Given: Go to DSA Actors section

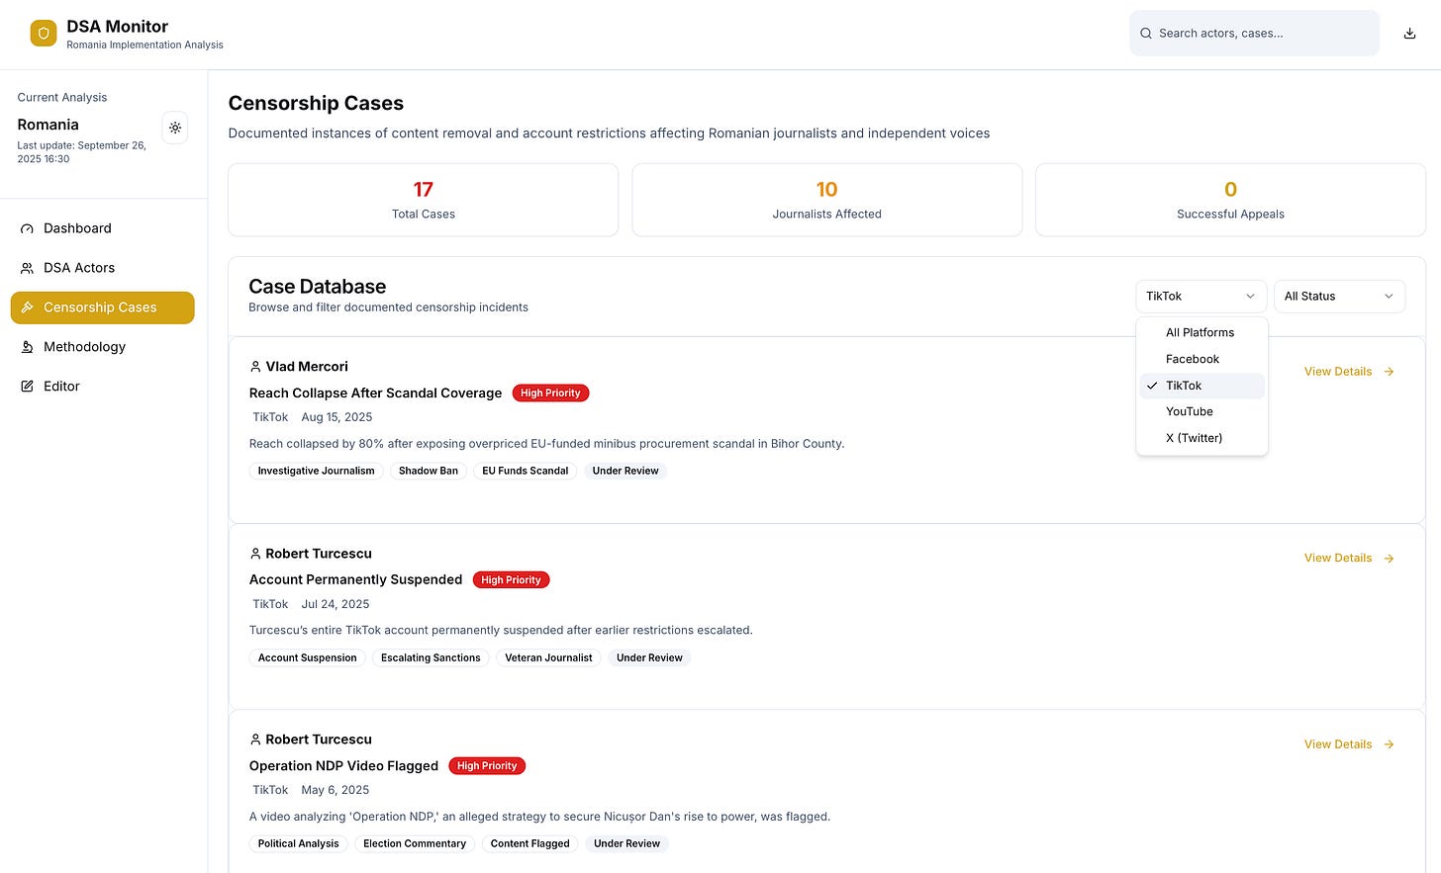Looking at the screenshot, I should (103, 268).
